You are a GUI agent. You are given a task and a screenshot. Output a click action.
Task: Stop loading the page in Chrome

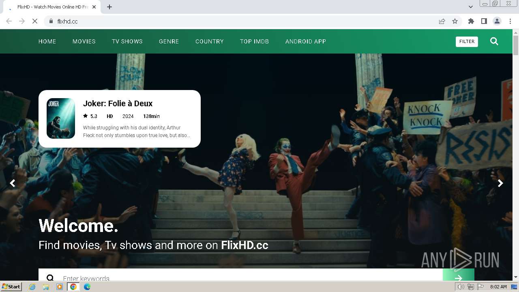35,21
